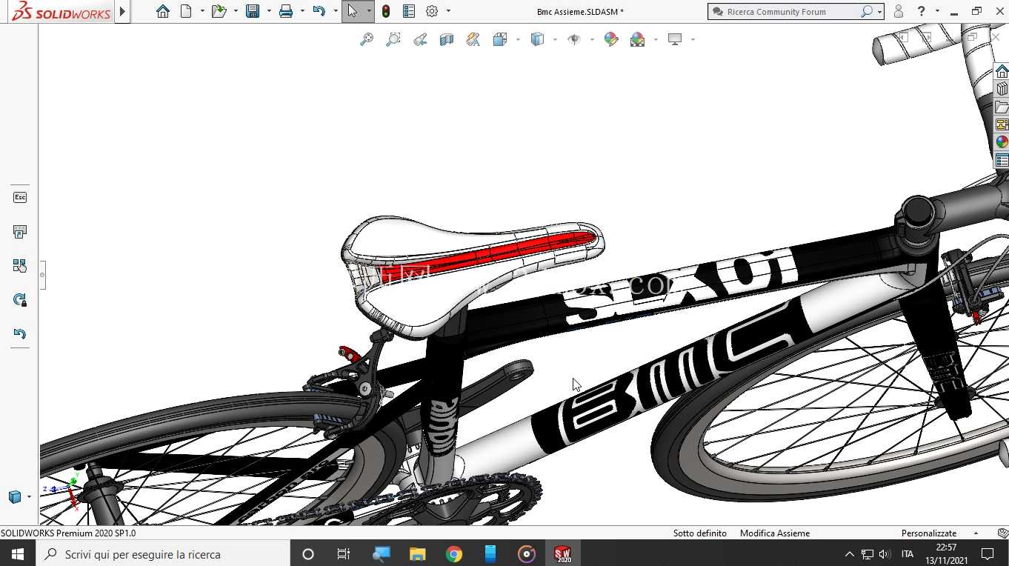
Task: Click the undo arrow in left shortcut bar
Action: (x=20, y=333)
